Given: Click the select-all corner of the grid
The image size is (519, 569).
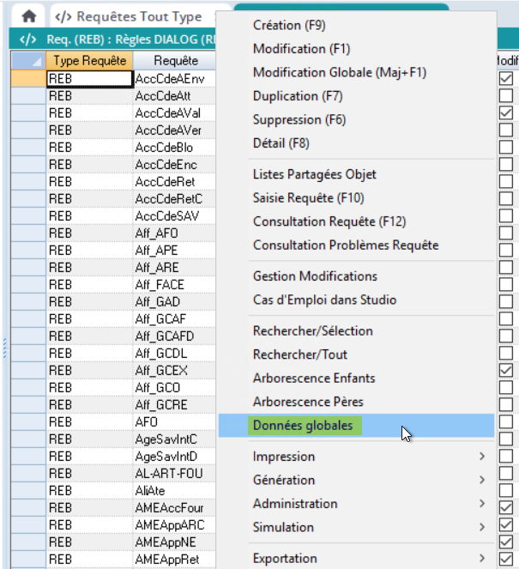Looking at the screenshot, I should pyautogui.click(x=27, y=61).
